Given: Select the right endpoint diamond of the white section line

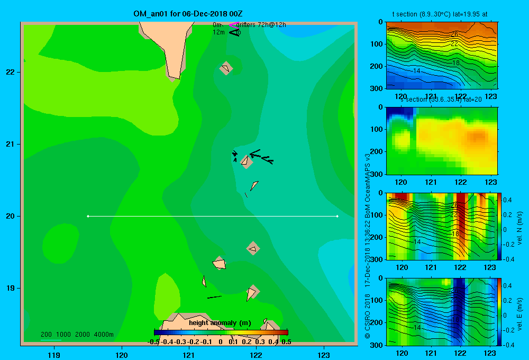Looking at the screenshot, I should coord(338,216).
